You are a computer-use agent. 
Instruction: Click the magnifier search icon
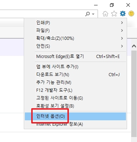coord(88,14)
